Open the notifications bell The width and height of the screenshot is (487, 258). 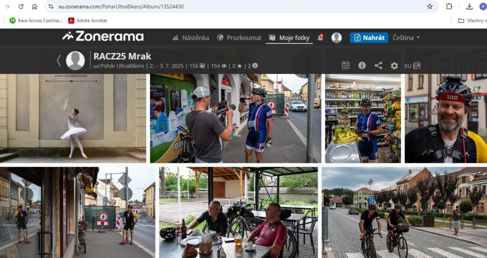[320, 38]
